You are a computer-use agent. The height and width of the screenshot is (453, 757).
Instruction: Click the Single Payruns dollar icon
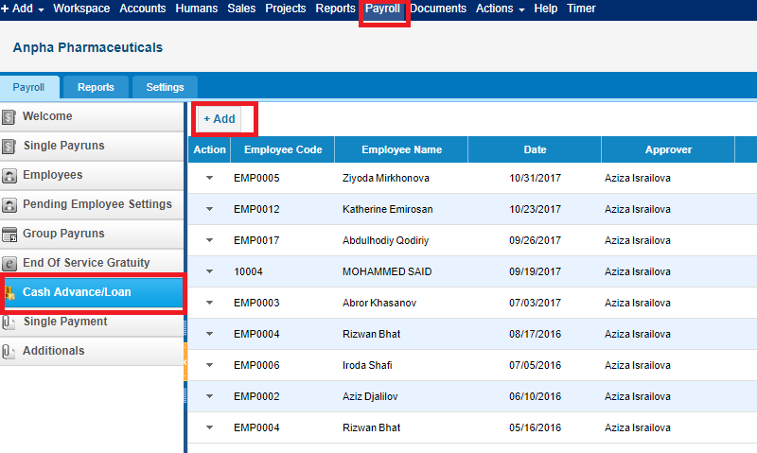(x=9, y=147)
